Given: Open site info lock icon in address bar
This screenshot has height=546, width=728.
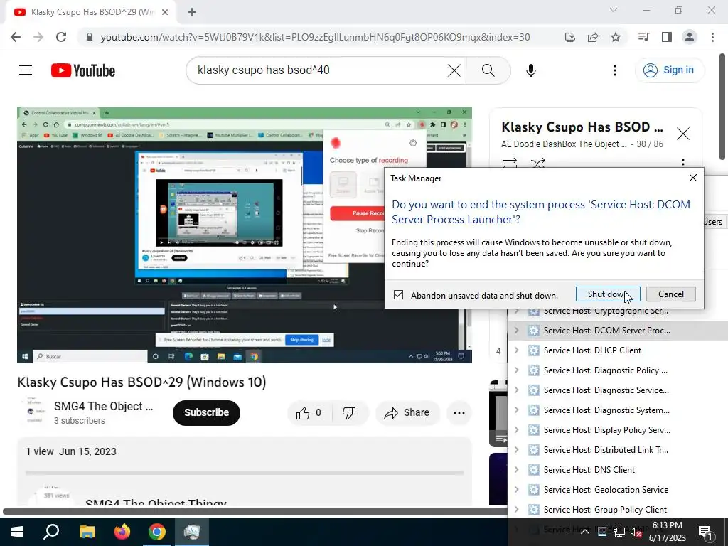Looking at the screenshot, I should click(x=90, y=37).
